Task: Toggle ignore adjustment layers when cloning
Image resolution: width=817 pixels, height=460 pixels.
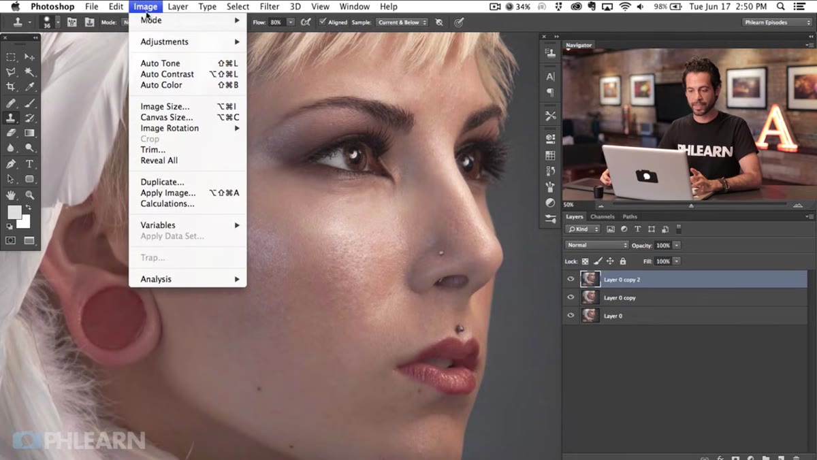Action: pyautogui.click(x=439, y=22)
